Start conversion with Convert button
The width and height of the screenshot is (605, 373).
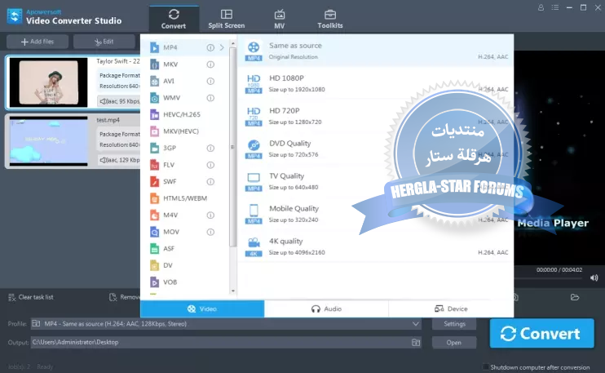[x=541, y=333]
